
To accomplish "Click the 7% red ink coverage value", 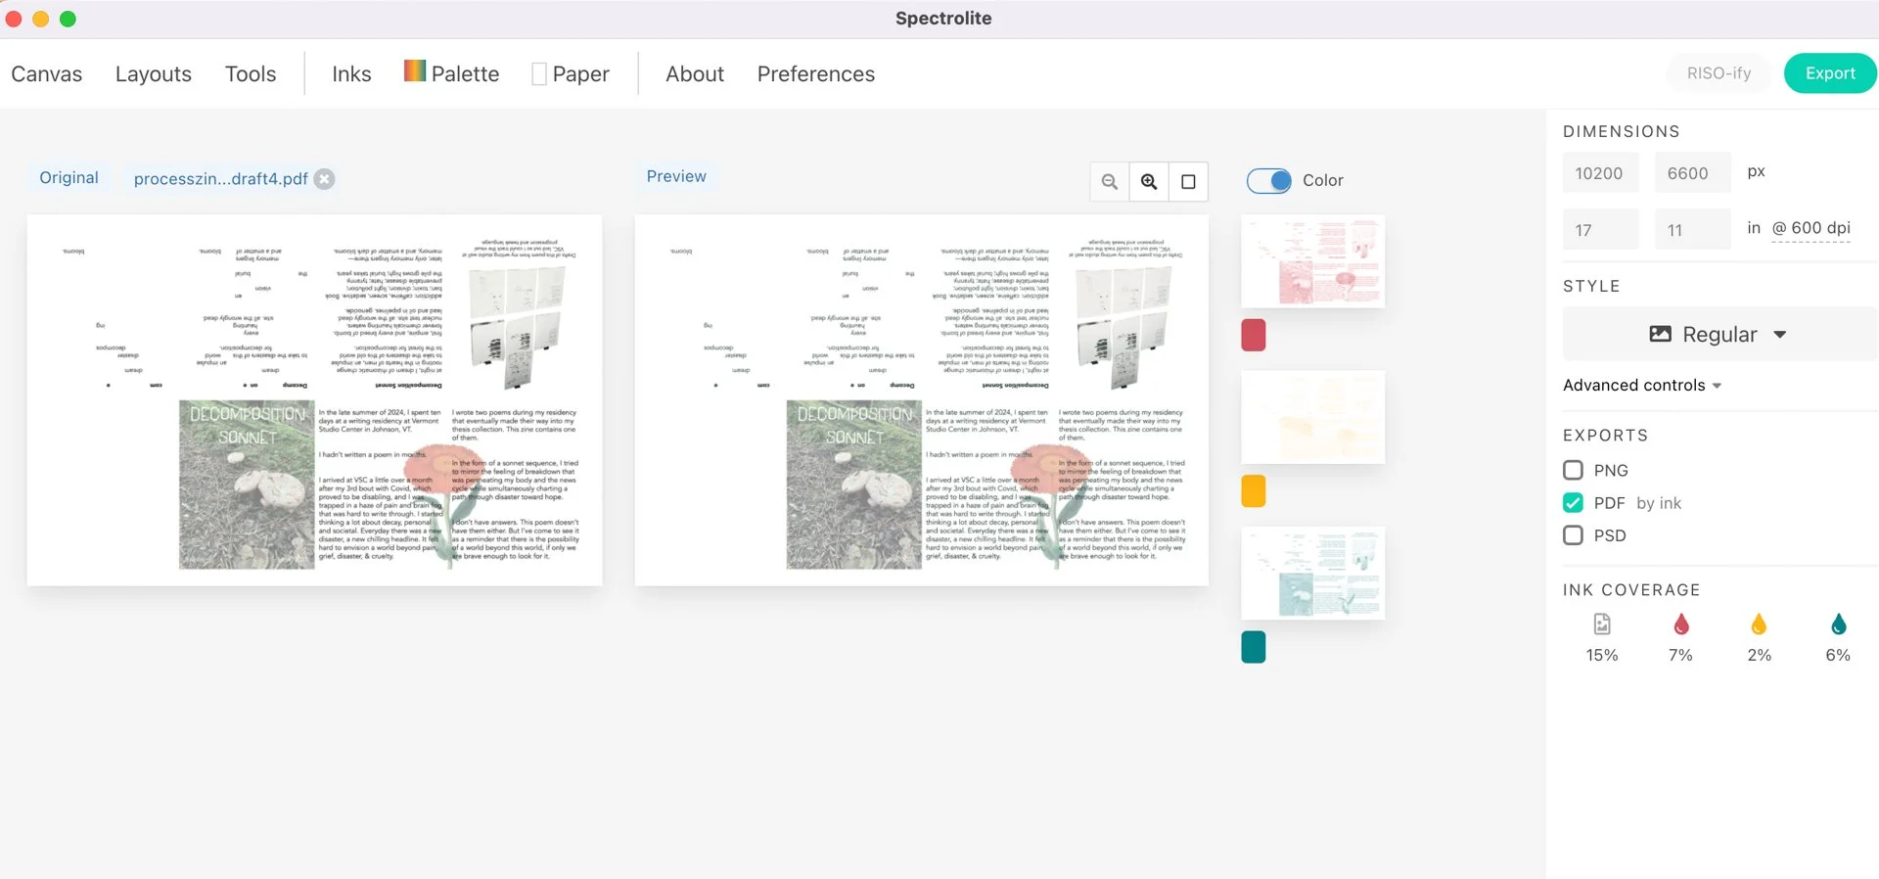I will 1680,656.
